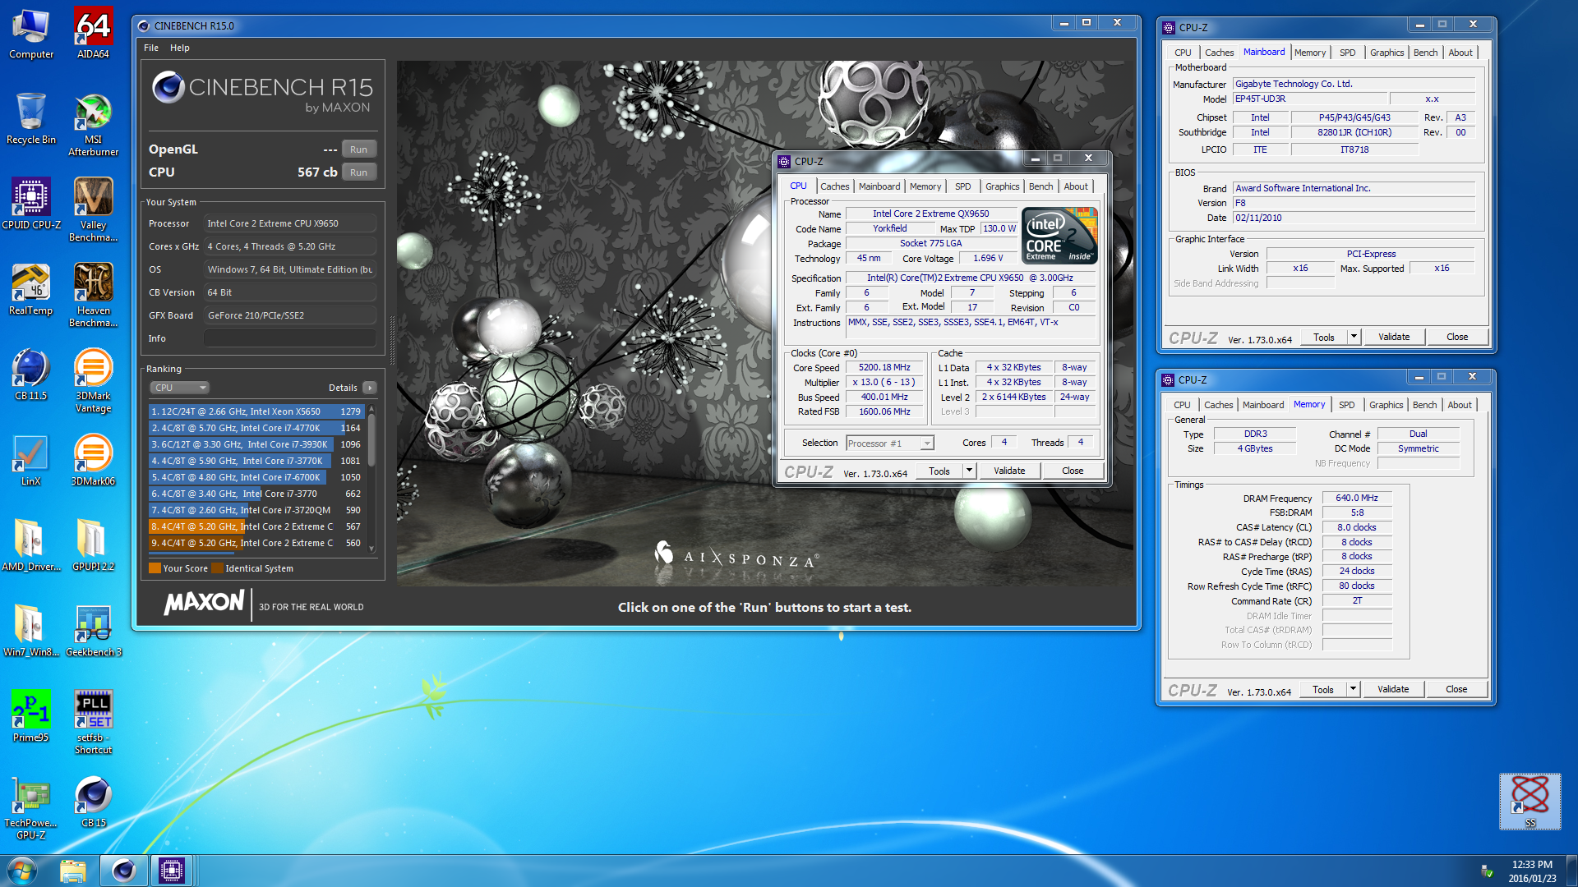Open Windows Explorer from the taskbar
Viewport: 1578px width, 887px height.
pos(73,870)
